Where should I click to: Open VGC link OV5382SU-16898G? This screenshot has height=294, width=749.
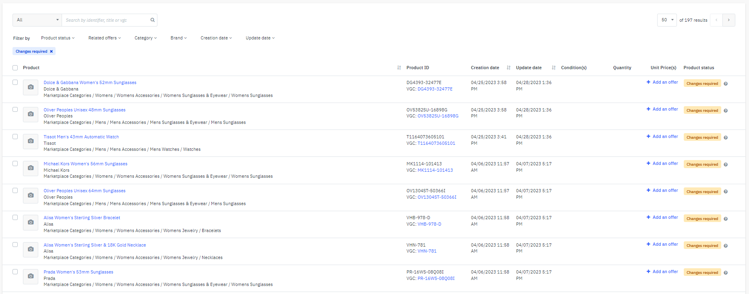pos(438,116)
